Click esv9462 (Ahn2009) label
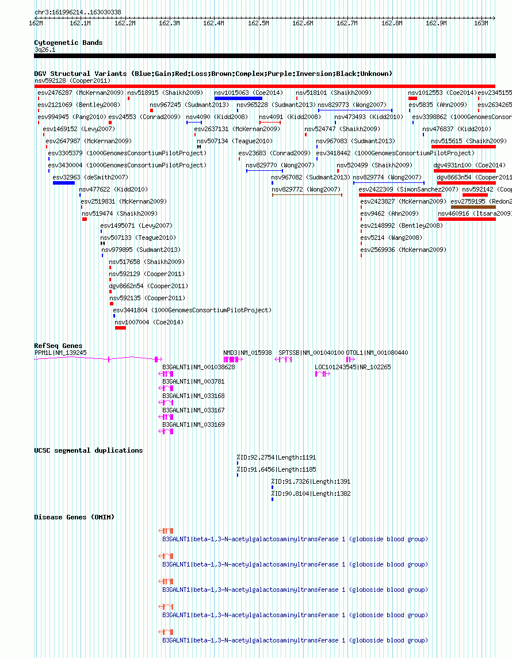 coord(389,213)
